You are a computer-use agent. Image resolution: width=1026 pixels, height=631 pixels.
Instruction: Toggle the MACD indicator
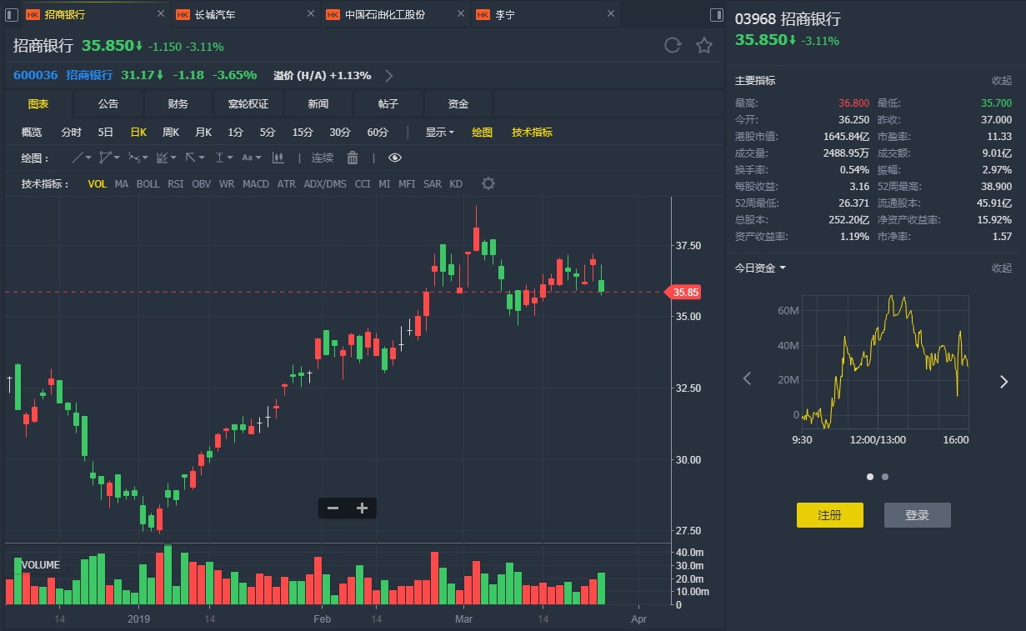256,183
